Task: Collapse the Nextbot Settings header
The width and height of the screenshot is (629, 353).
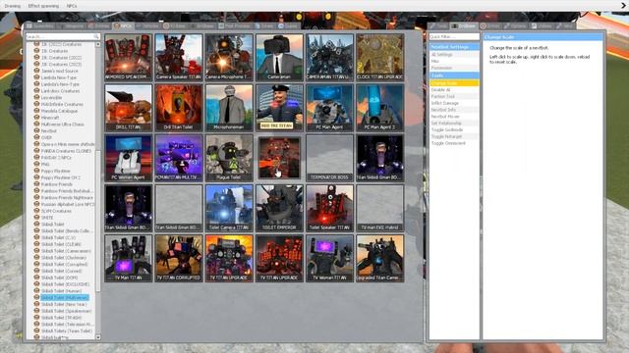Action: (454, 47)
